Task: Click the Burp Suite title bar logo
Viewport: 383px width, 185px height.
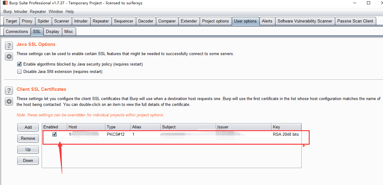Action: pyautogui.click(x=5, y=3)
